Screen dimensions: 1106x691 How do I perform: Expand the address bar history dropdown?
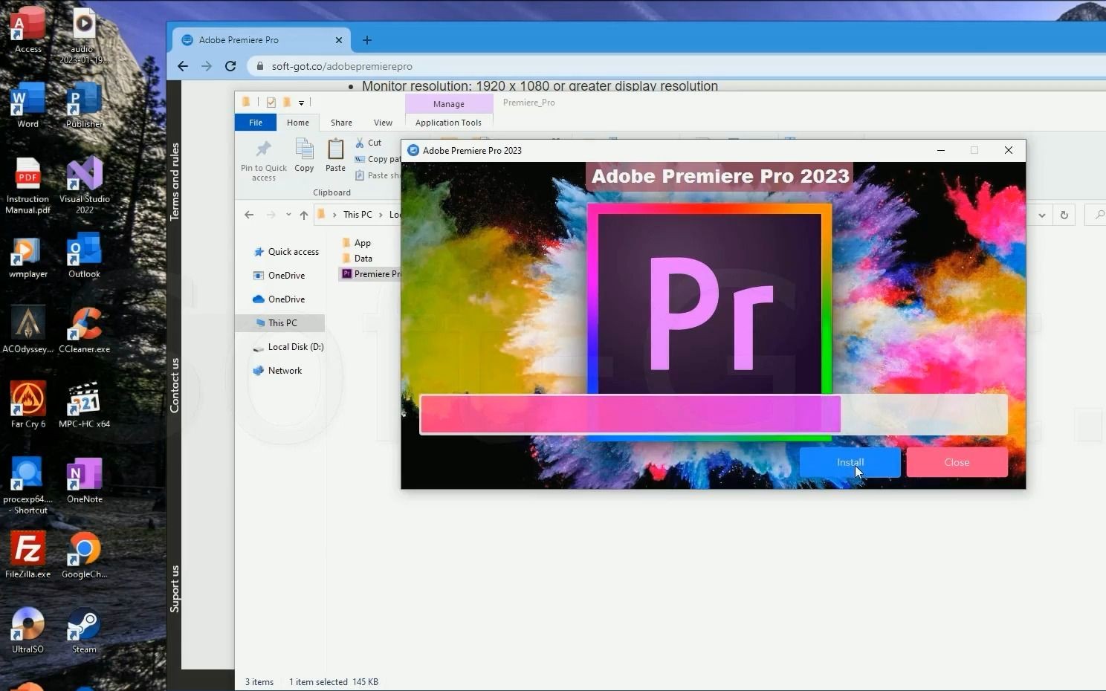tap(1042, 215)
